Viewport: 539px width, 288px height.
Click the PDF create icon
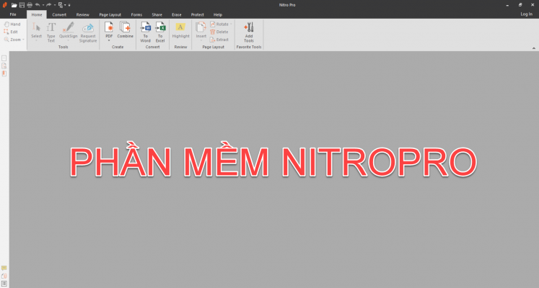[x=109, y=27]
